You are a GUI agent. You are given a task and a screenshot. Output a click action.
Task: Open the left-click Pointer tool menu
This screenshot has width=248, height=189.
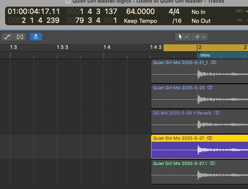183,37
